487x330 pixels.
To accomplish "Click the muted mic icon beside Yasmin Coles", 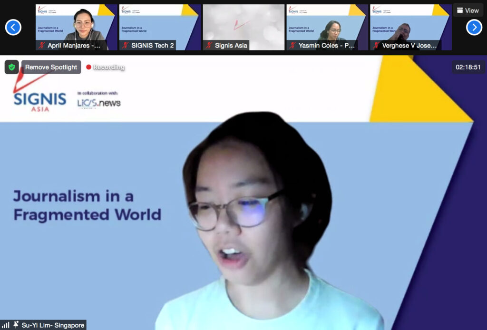I will tap(293, 46).
